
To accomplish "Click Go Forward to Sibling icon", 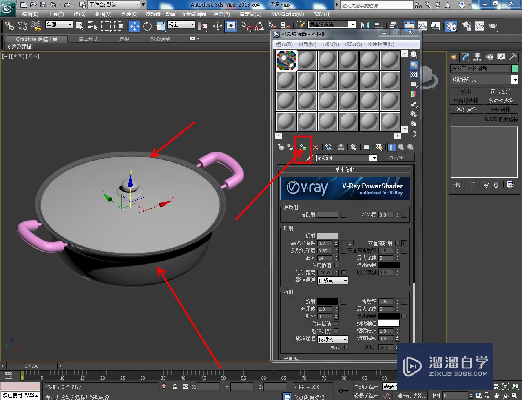I will pos(410,147).
